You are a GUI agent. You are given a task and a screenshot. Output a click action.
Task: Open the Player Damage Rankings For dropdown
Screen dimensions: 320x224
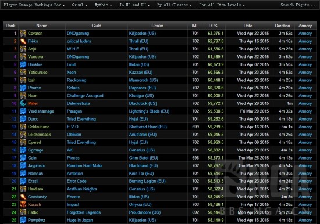point(34,5)
